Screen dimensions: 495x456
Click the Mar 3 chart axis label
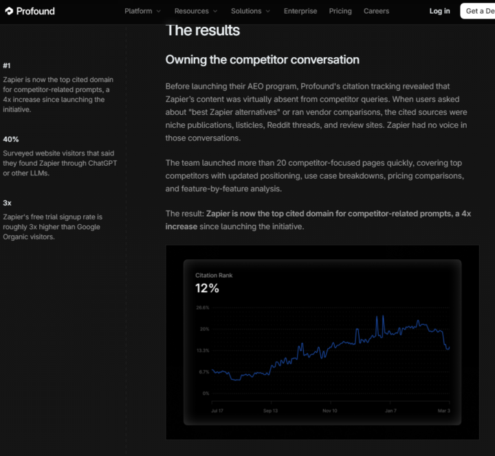(x=444, y=411)
